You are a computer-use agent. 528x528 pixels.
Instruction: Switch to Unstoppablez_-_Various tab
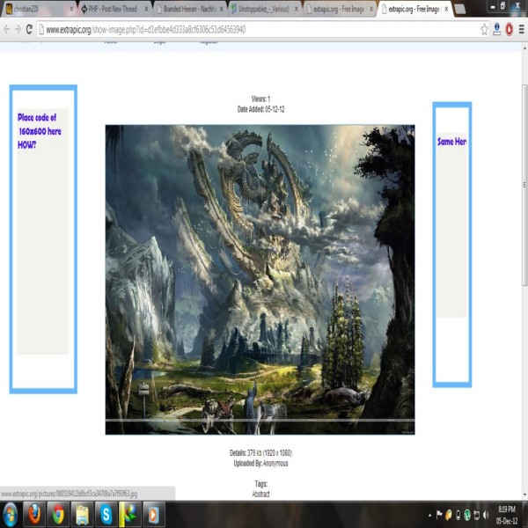tap(264, 10)
